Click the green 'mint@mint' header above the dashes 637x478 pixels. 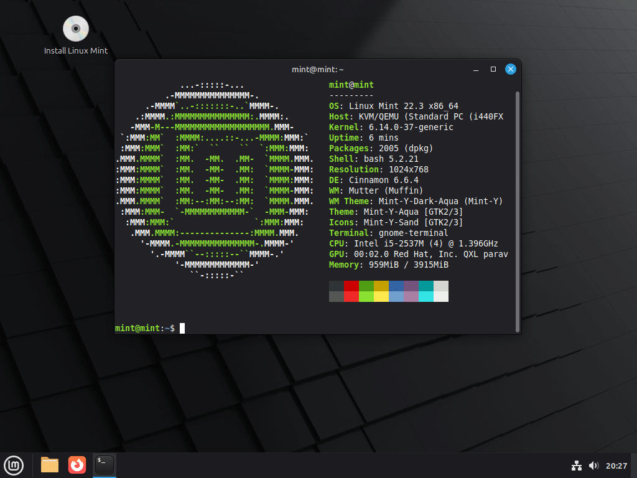click(x=351, y=85)
